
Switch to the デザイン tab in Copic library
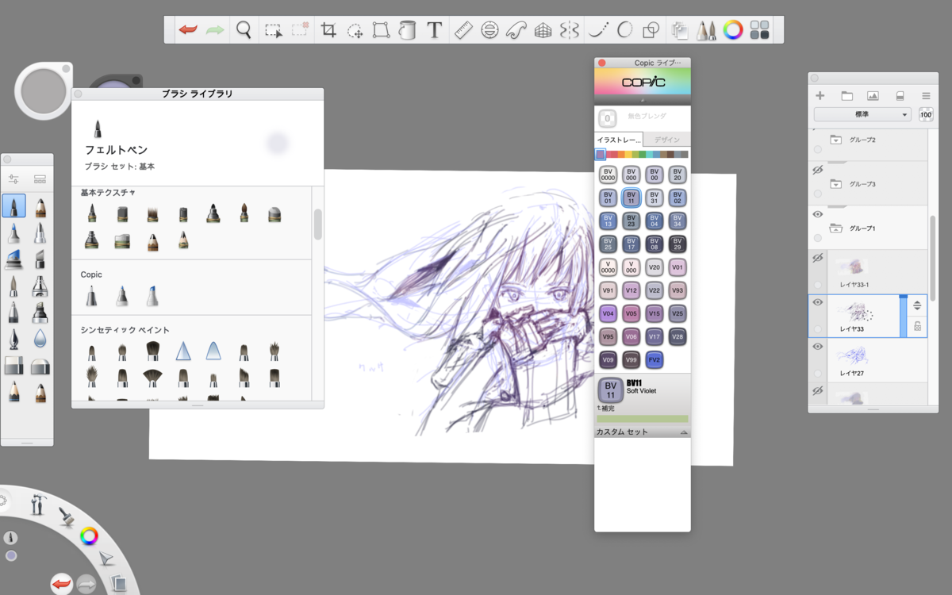coord(666,140)
